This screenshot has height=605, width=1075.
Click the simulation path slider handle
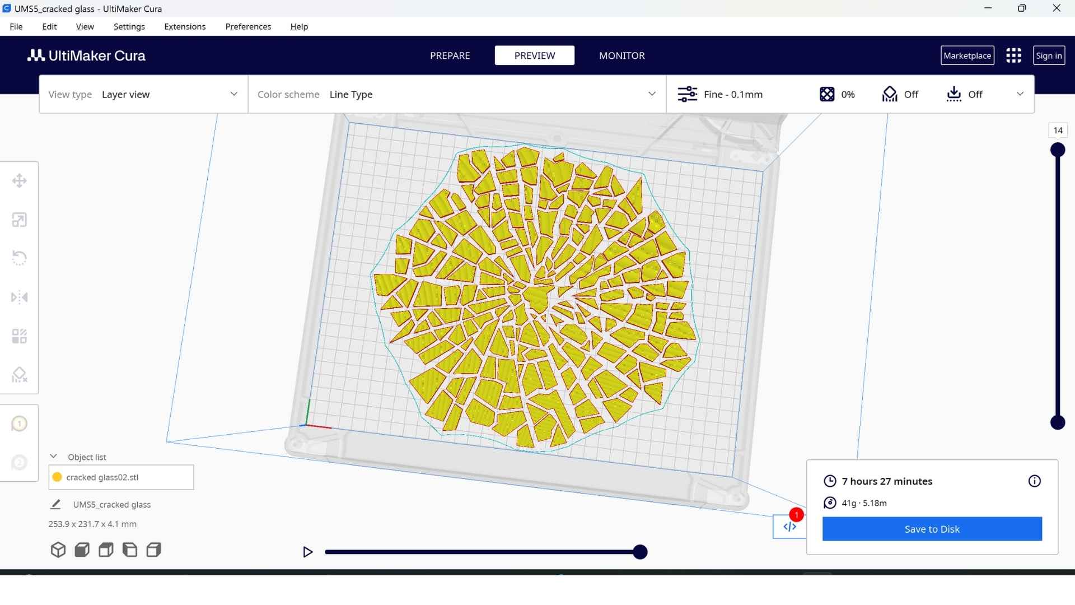coord(640,552)
